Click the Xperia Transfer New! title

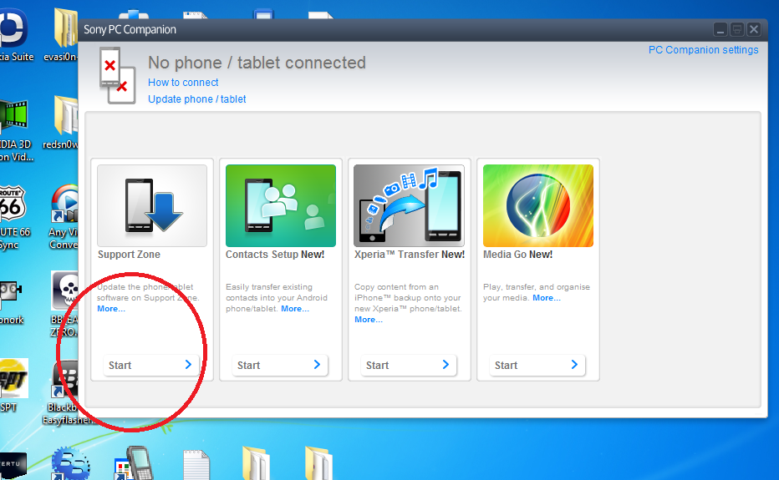[410, 254]
